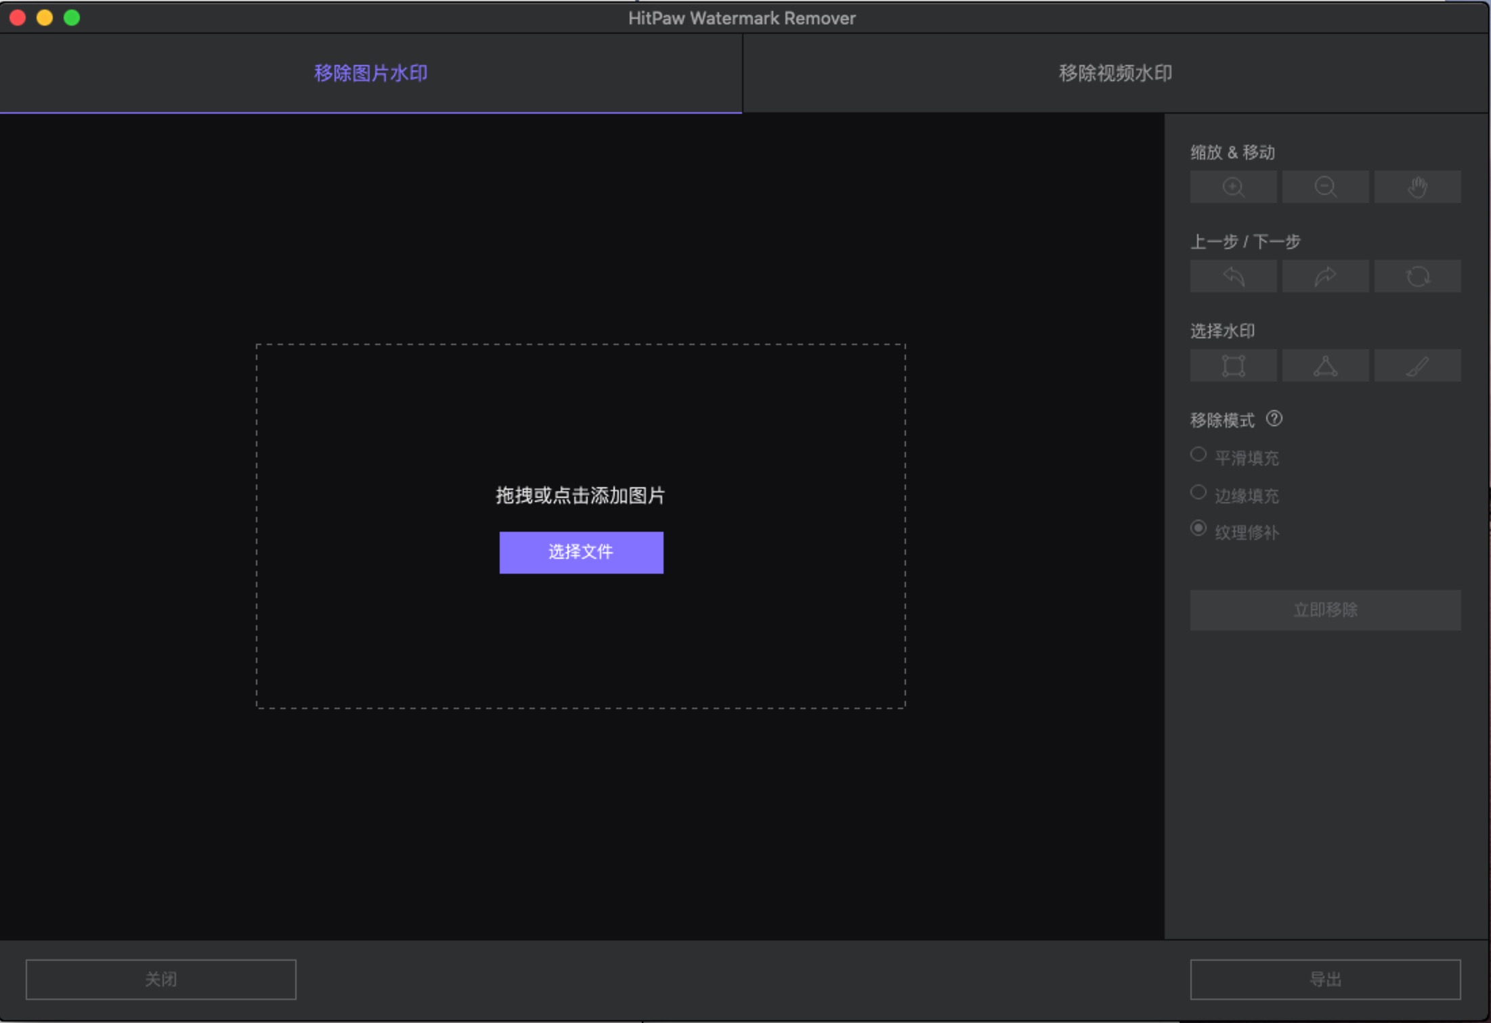
Task: Click the HitPaw Watermark Remover title text
Action: (x=742, y=18)
